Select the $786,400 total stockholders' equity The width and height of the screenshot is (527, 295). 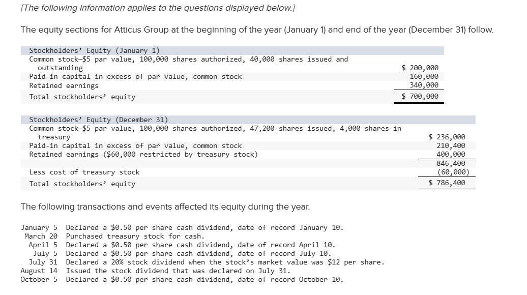click(x=447, y=183)
